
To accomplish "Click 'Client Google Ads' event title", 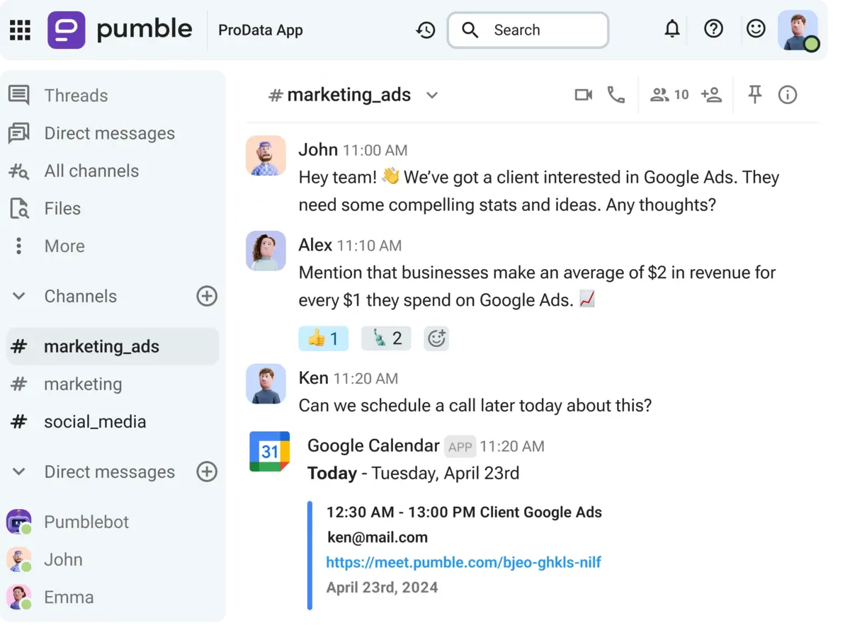I will (541, 513).
